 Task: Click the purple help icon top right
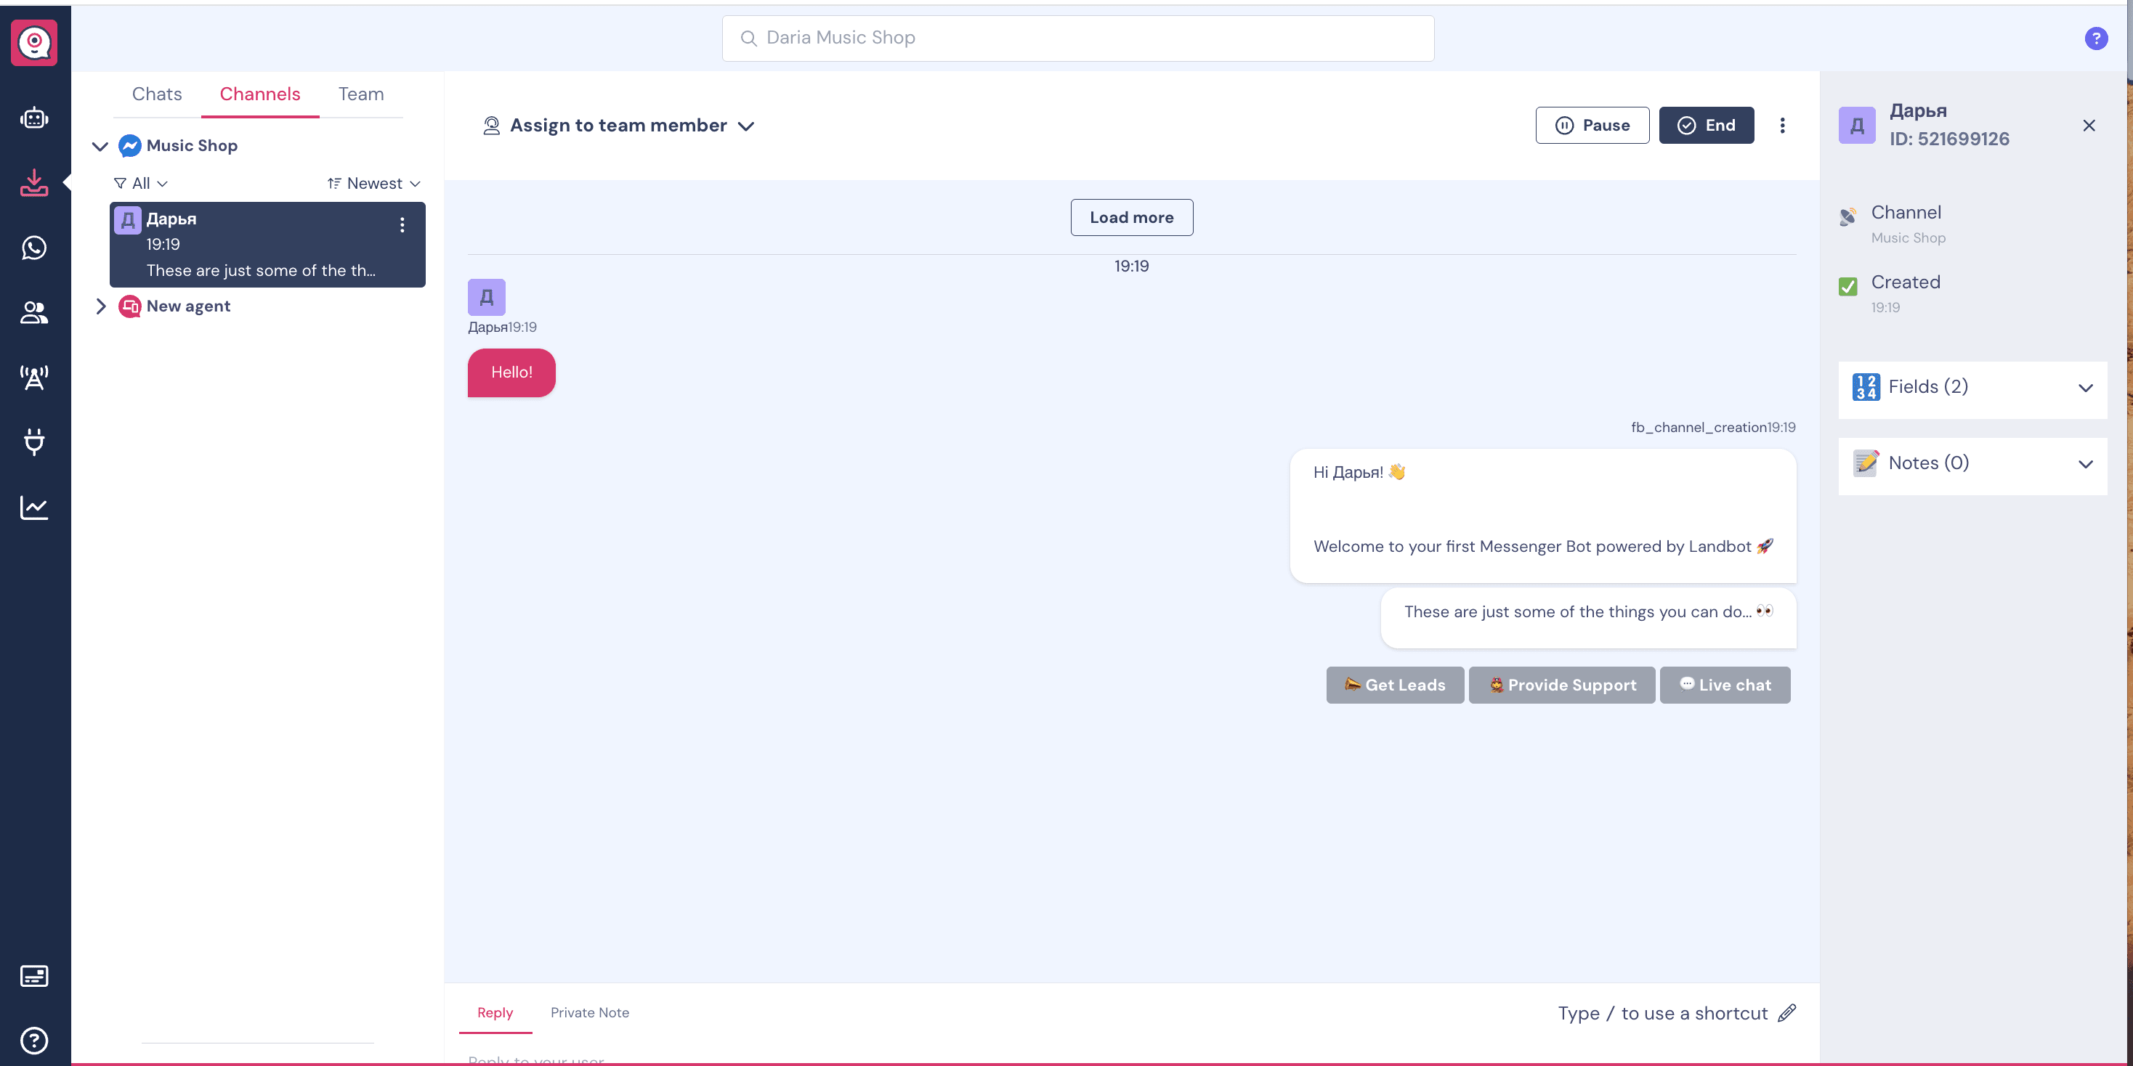click(2096, 38)
